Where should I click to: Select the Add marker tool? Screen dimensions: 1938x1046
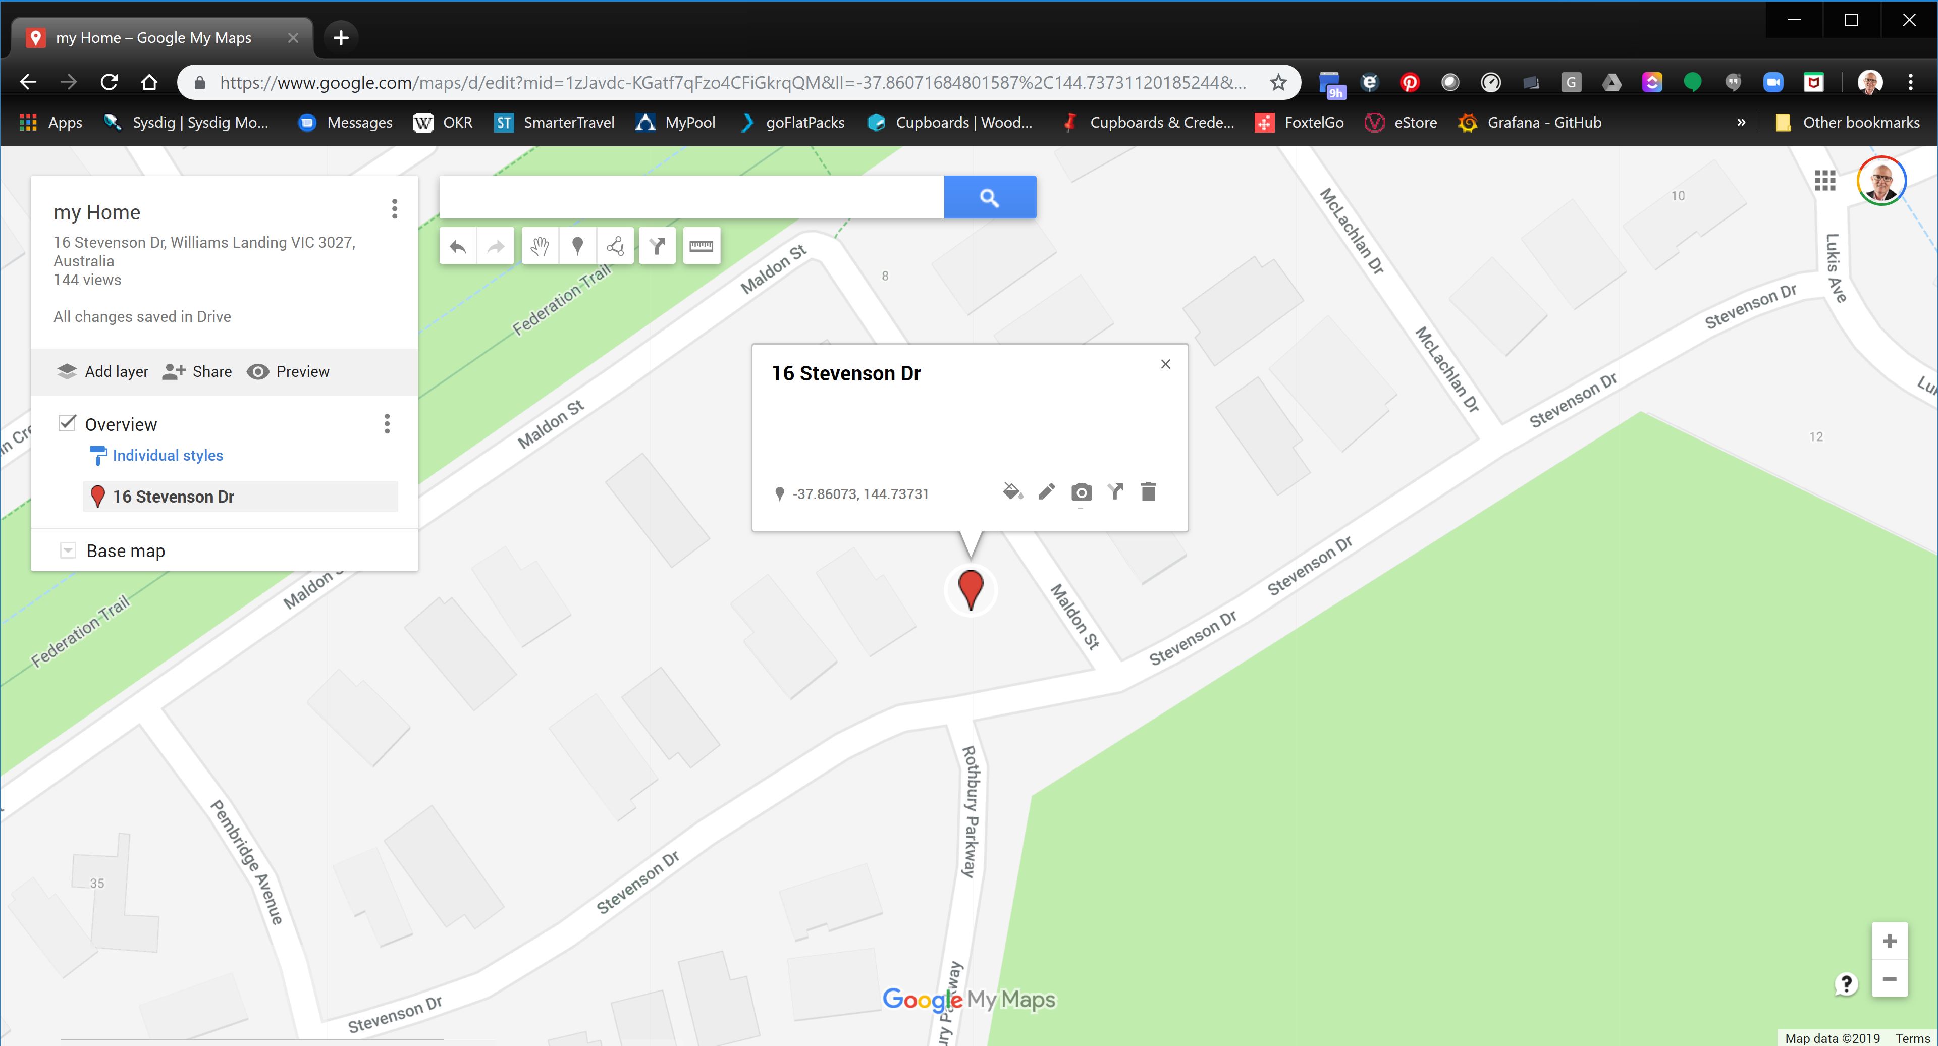(x=577, y=246)
